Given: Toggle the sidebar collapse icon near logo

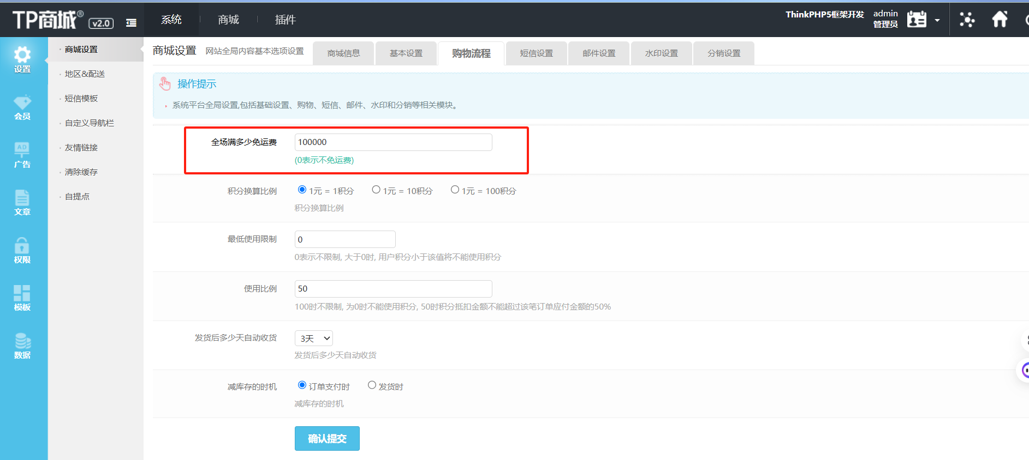Looking at the screenshot, I should tap(131, 23).
